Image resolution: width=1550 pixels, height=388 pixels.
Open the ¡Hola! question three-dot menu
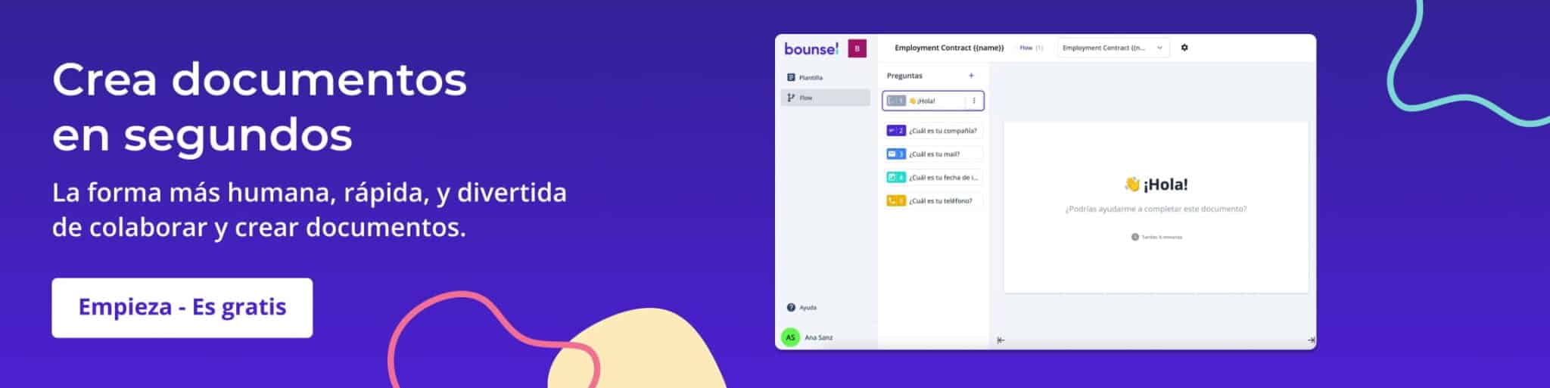(x=974, y=101)
